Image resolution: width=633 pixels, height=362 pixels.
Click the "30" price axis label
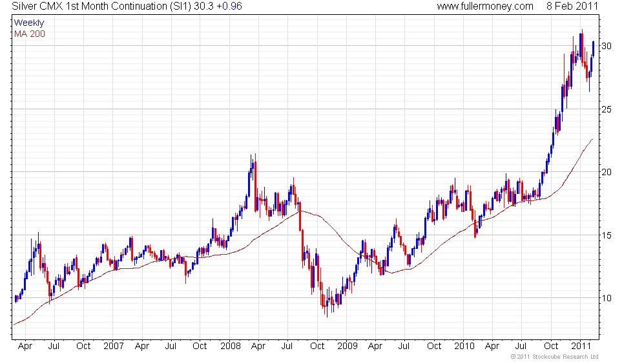pyautogui.click(x=607, y=46)
